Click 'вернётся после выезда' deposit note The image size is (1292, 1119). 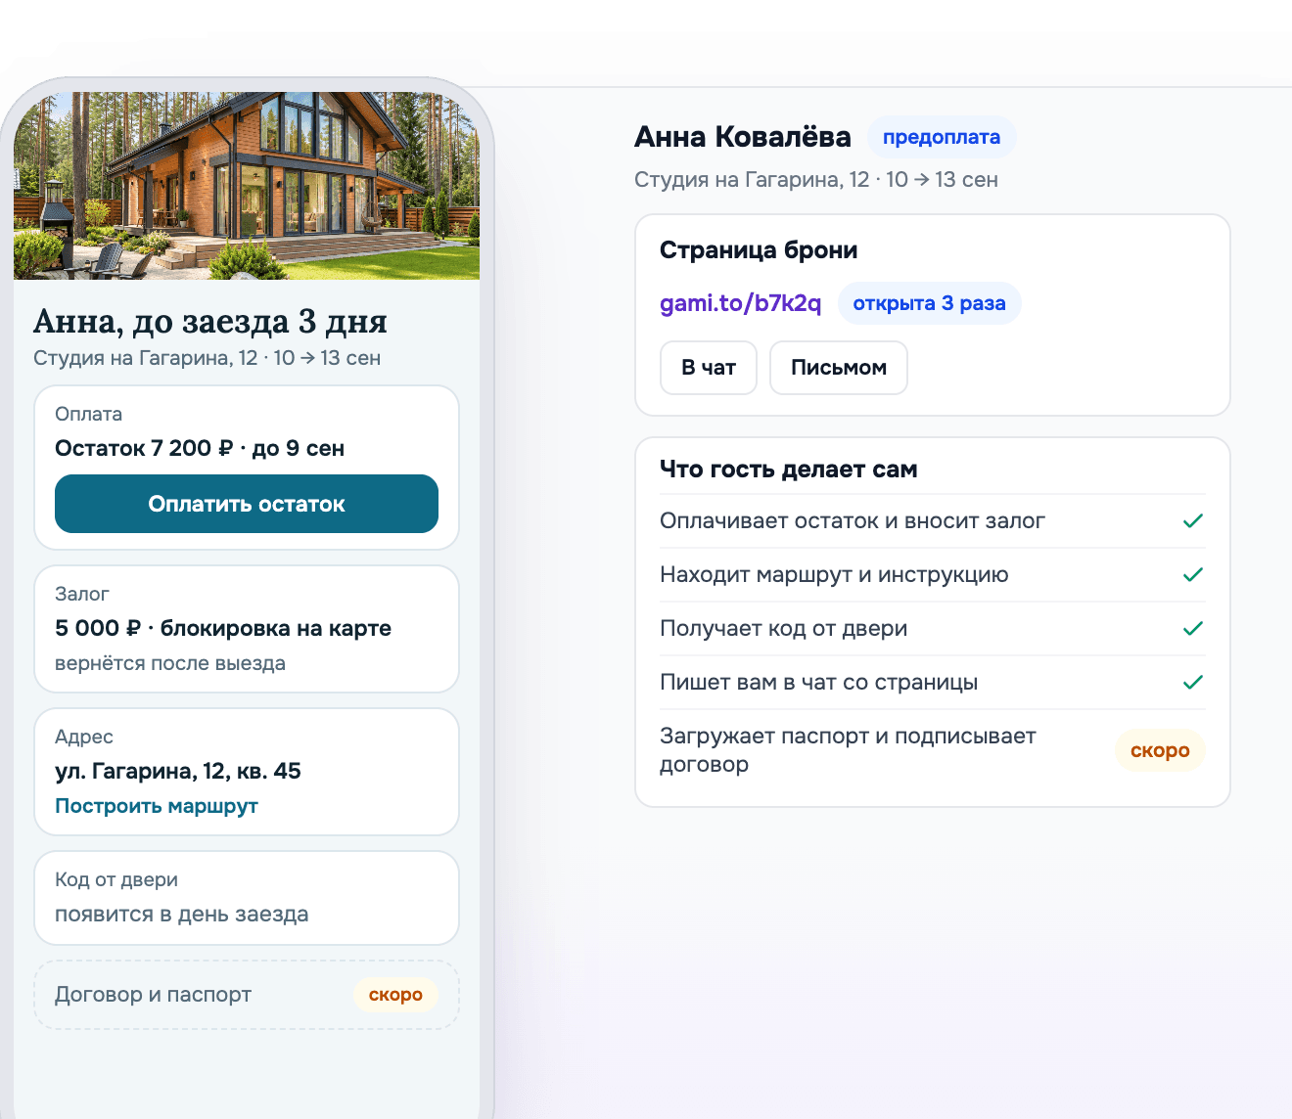[170, 663]
